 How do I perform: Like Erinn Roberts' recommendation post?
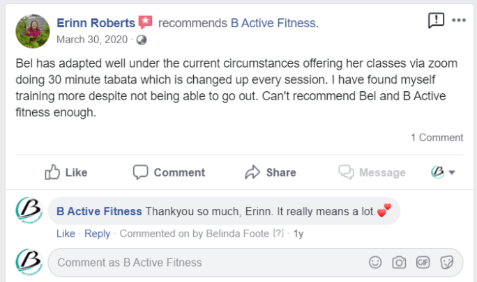tap(66, 172)
